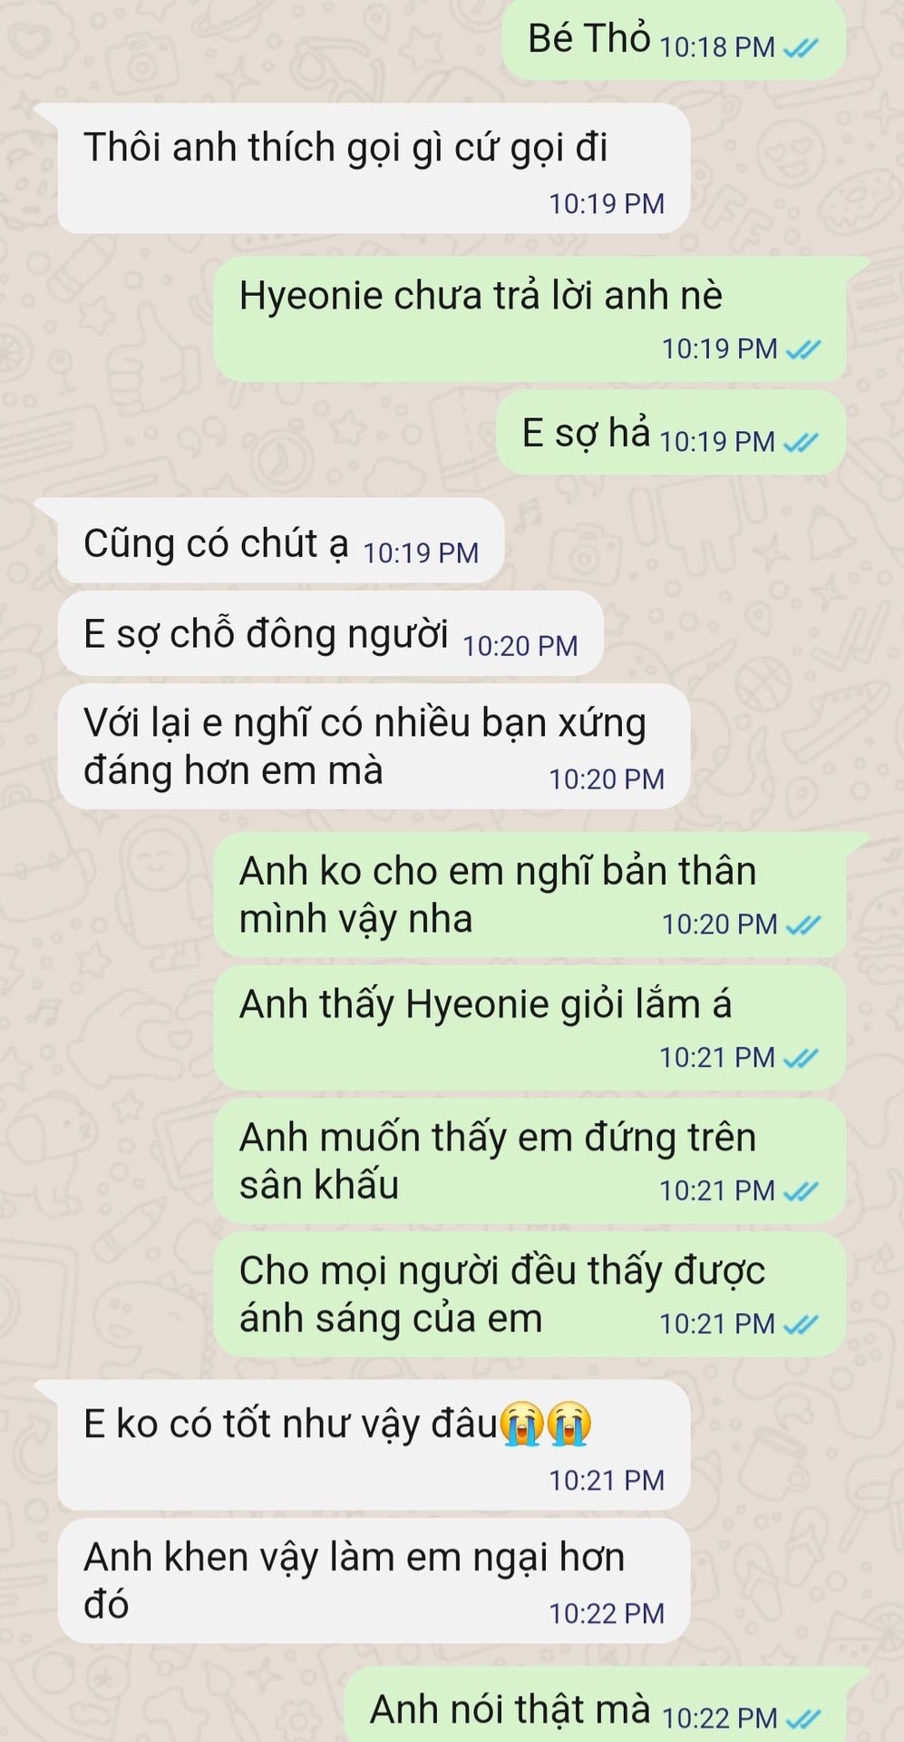Viewport: 904px width, 1742px height.
Task: Tap the read ticks on "ánh sáng của em" message
Action: (x=801, y=1325)
